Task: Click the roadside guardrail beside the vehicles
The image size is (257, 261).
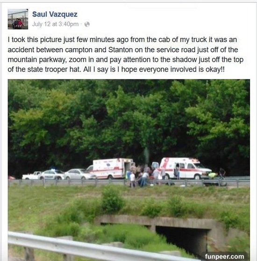Action: coord(129,183)
